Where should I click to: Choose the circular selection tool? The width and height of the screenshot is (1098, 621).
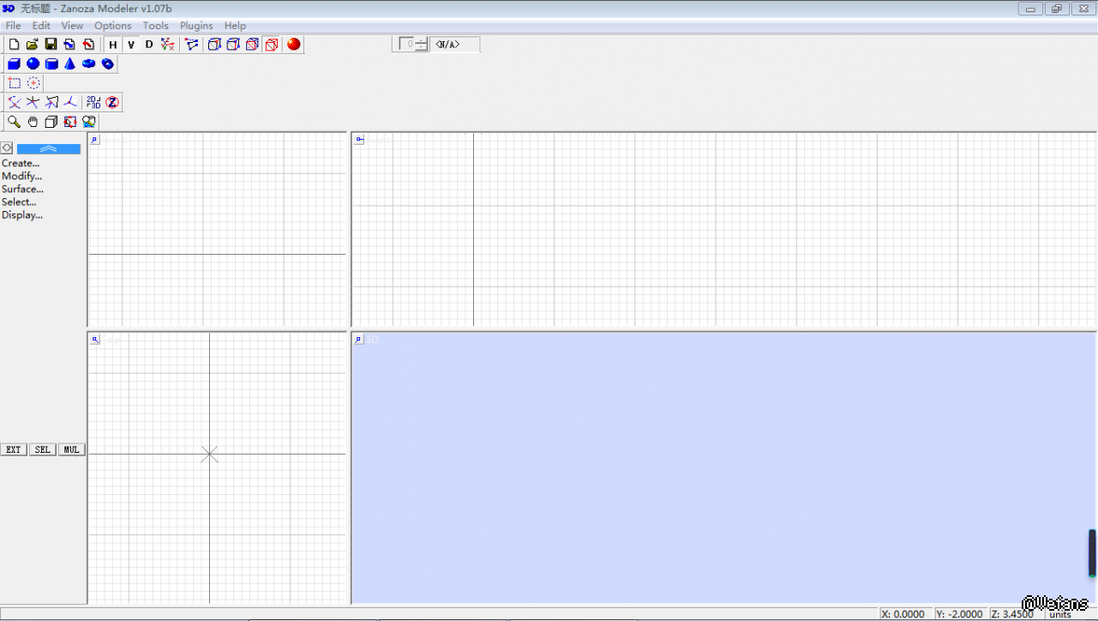click(33, 83)
